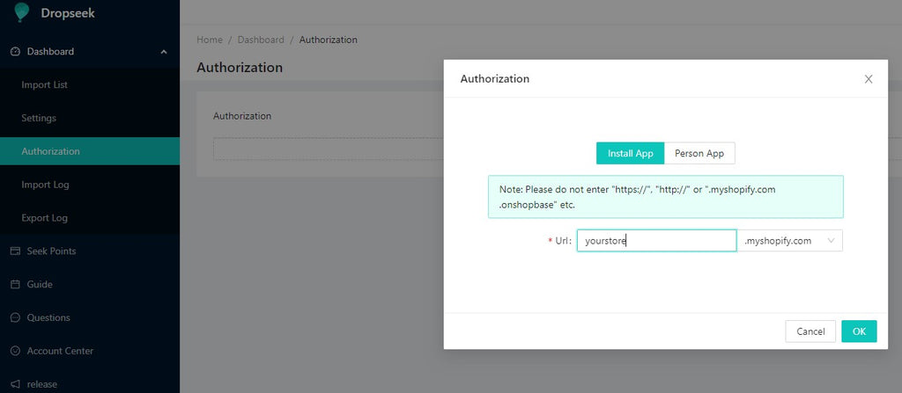This screenshot has height=393, width=902.
Task: Open Settings in the sidebar
Action: [39, 119]
